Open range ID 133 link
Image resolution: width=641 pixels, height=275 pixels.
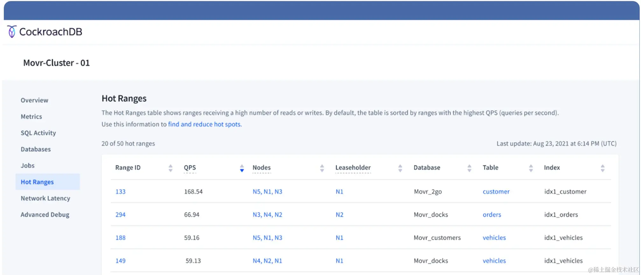tap(120, 192)
